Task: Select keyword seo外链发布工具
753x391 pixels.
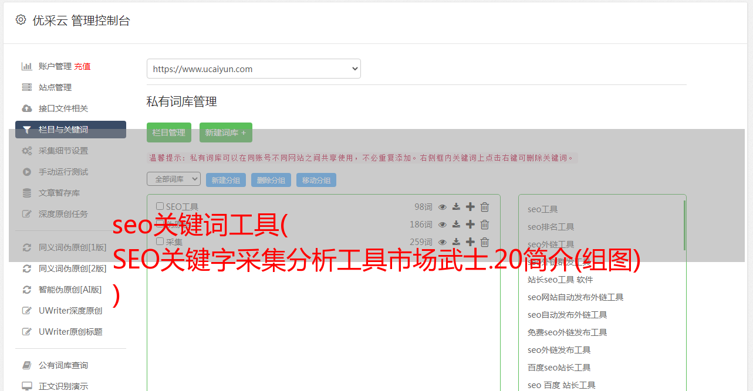Action: (559, 350)
